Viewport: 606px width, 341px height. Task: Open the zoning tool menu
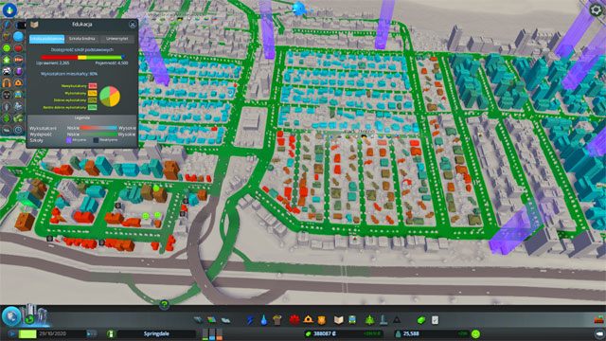tap(212, 320)
